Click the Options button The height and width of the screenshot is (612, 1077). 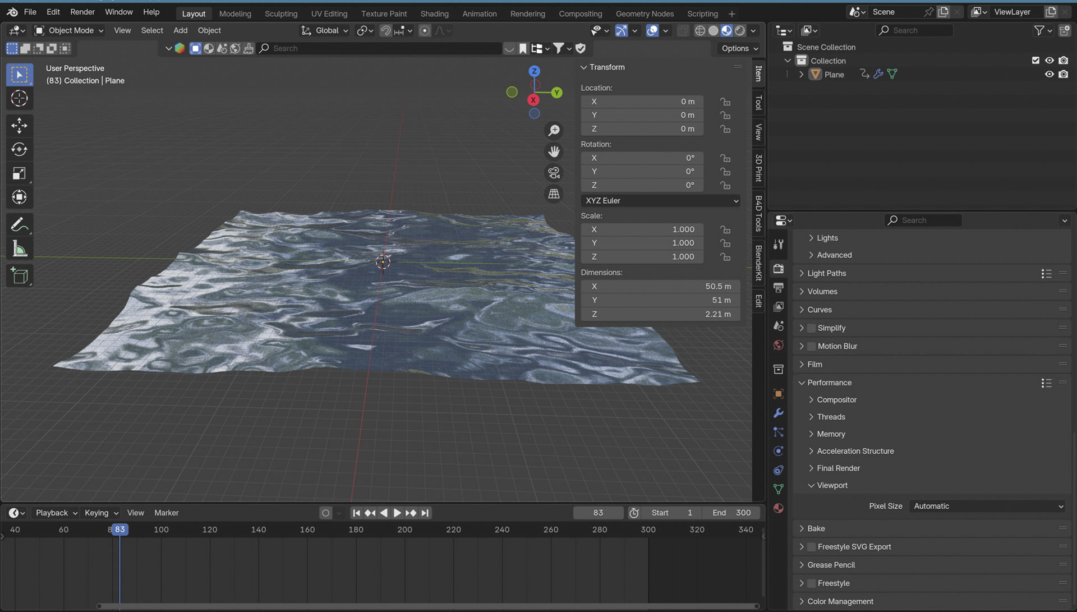(x=739, y=48)
